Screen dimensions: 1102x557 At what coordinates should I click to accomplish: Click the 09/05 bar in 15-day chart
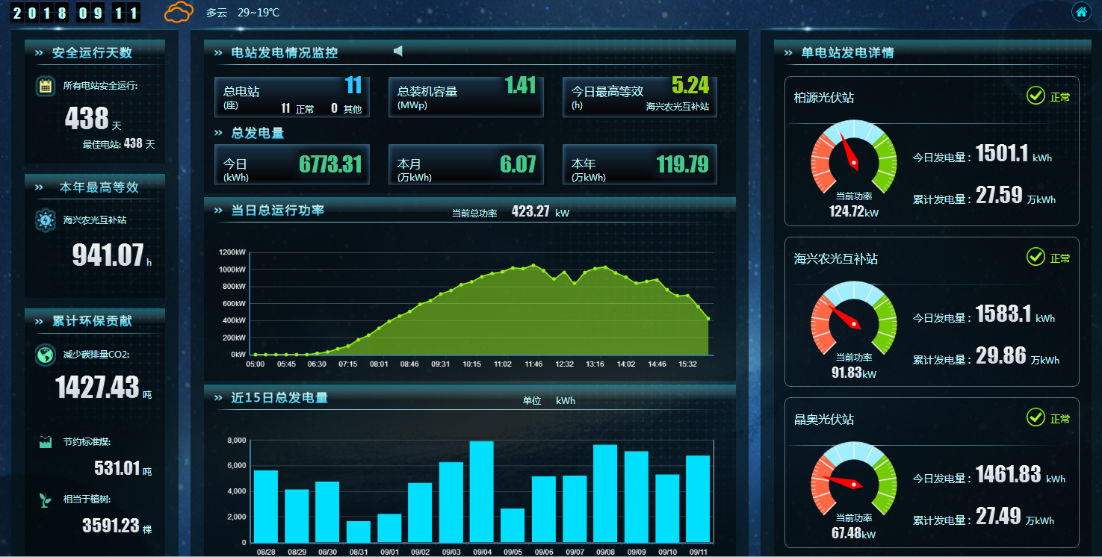(x=513, y=526)
